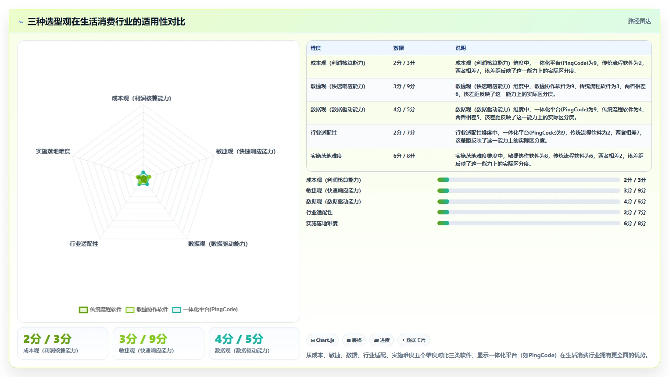
Task: Select the 说明 column header
Action: click(460, 48)
